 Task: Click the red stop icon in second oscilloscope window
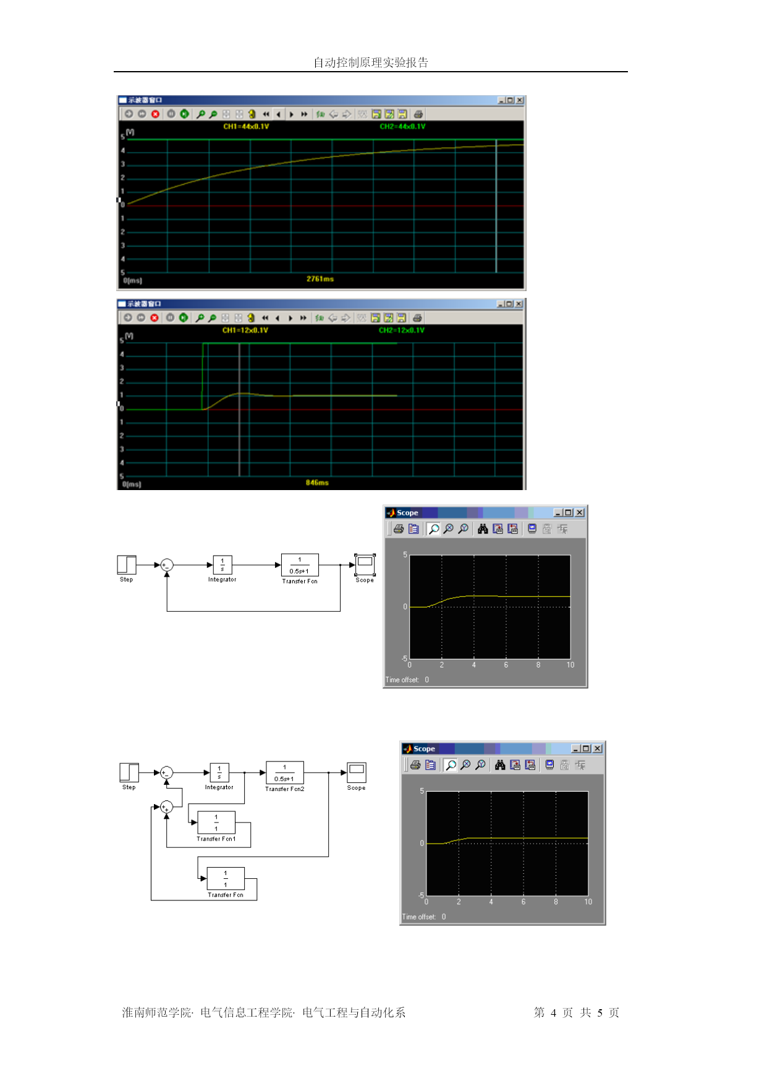[155, 318]
